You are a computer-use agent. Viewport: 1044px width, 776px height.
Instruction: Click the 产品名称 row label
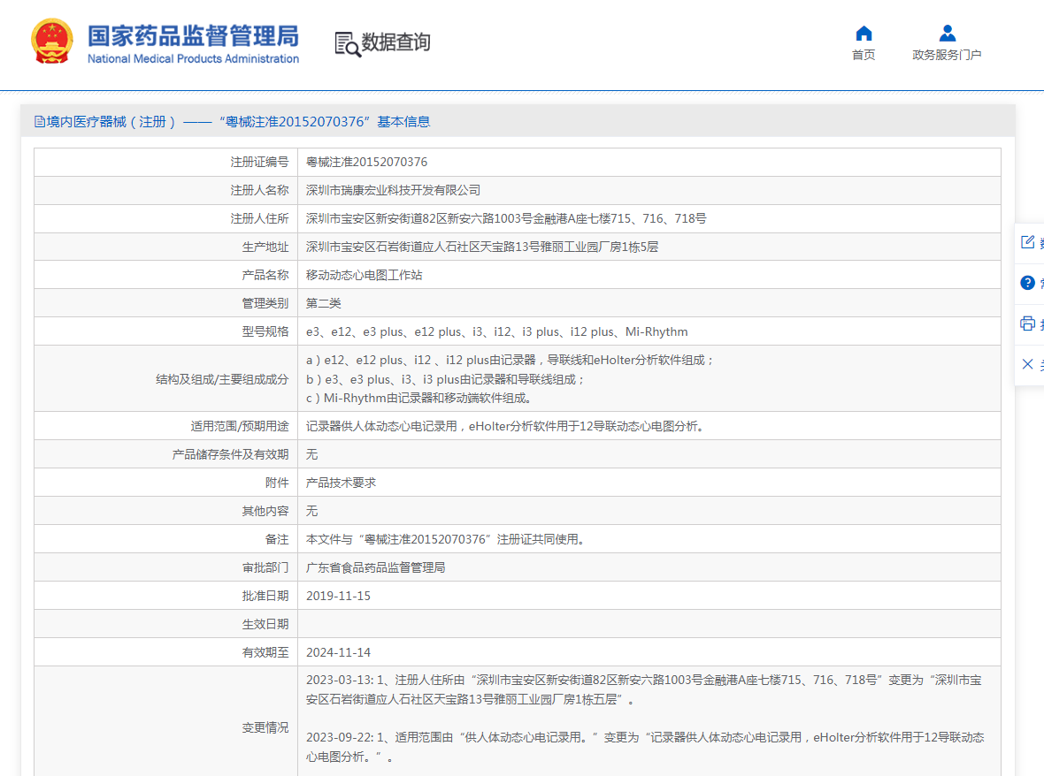(x=265, y=275)
